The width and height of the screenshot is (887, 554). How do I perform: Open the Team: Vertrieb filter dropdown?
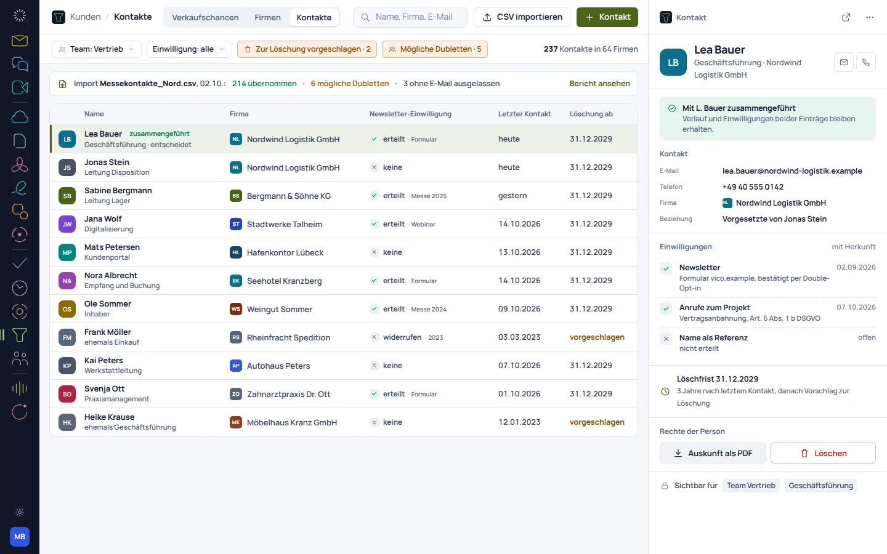point(97,49)
